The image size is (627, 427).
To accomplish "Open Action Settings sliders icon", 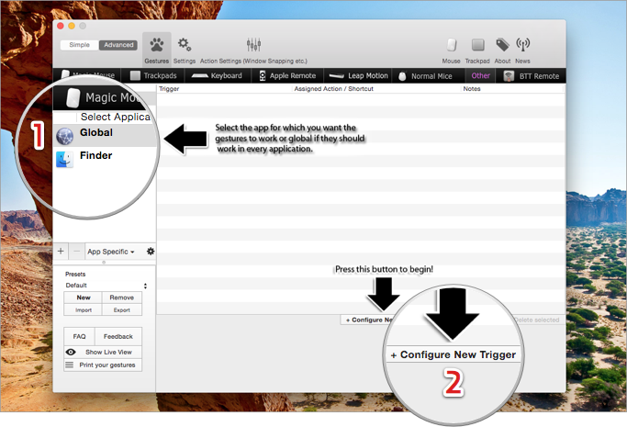I will point(253,44).
